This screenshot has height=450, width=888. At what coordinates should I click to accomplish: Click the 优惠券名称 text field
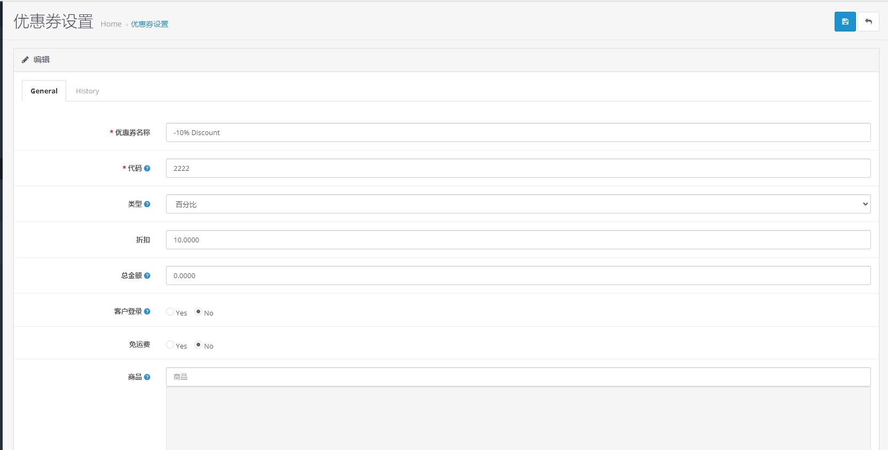pos(518,132)
